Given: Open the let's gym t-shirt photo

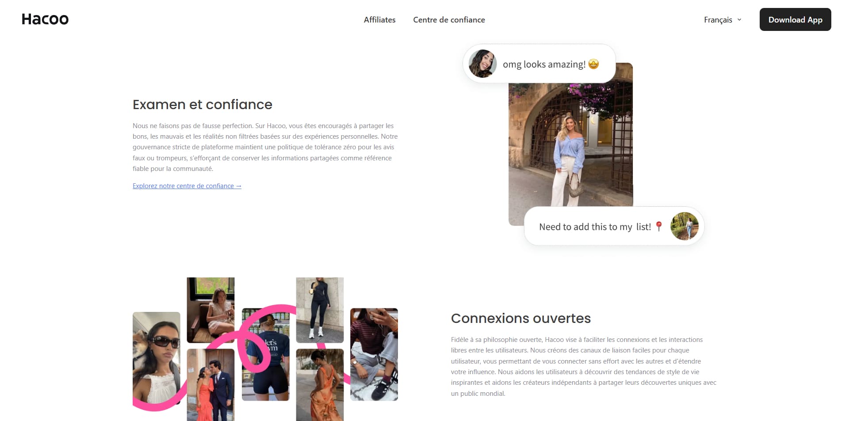Looking at the screenshot, I should pyautogui.click(x=265, y=354).
